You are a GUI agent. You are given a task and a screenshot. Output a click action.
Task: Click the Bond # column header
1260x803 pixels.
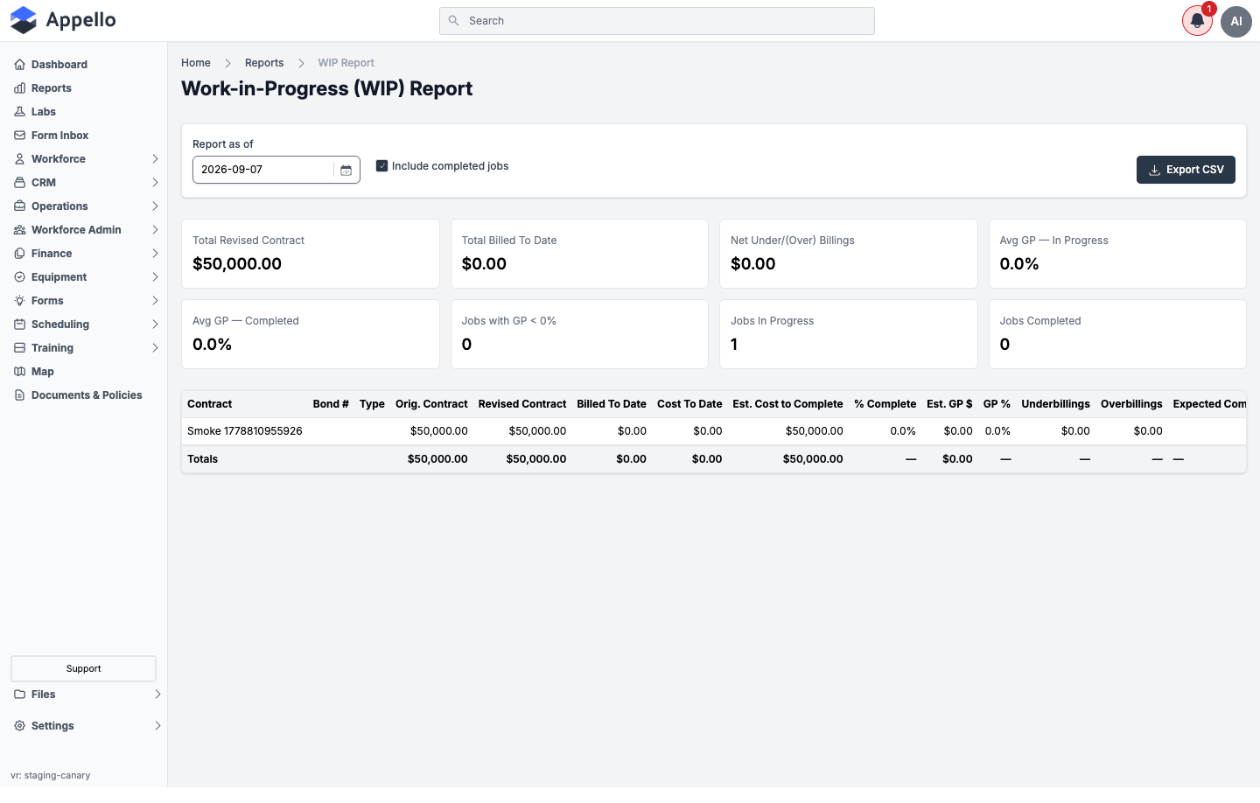(x=331, y=404)
